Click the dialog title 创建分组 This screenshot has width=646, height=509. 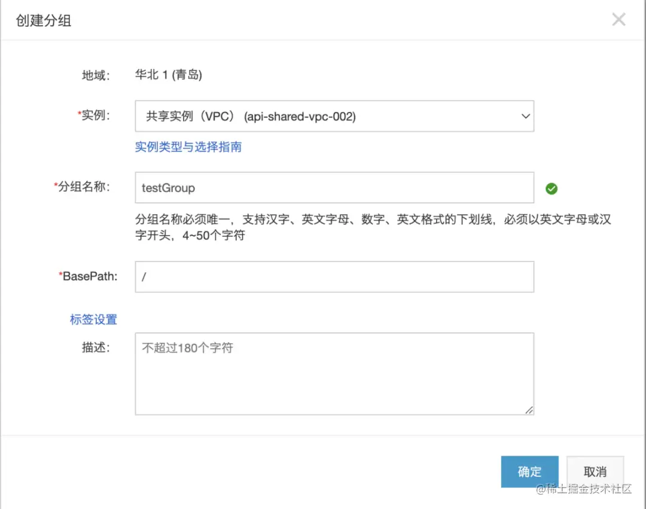[43, 20]
